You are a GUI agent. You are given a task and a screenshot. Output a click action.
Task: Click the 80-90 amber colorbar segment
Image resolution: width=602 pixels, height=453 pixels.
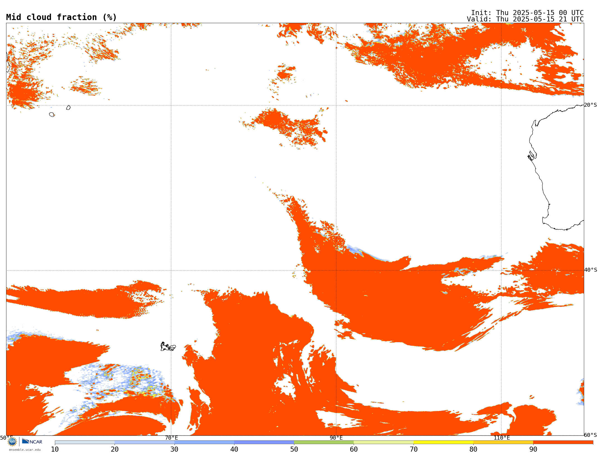coord(503,442)
